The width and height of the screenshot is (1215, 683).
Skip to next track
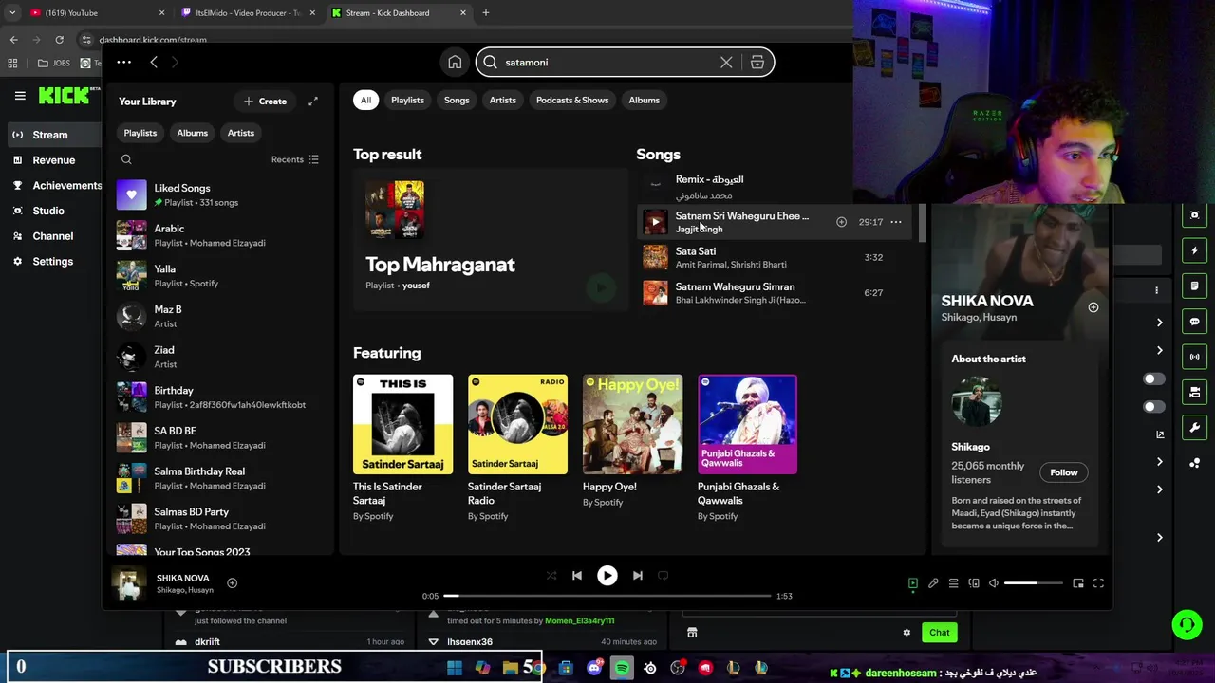click(638, 576)
